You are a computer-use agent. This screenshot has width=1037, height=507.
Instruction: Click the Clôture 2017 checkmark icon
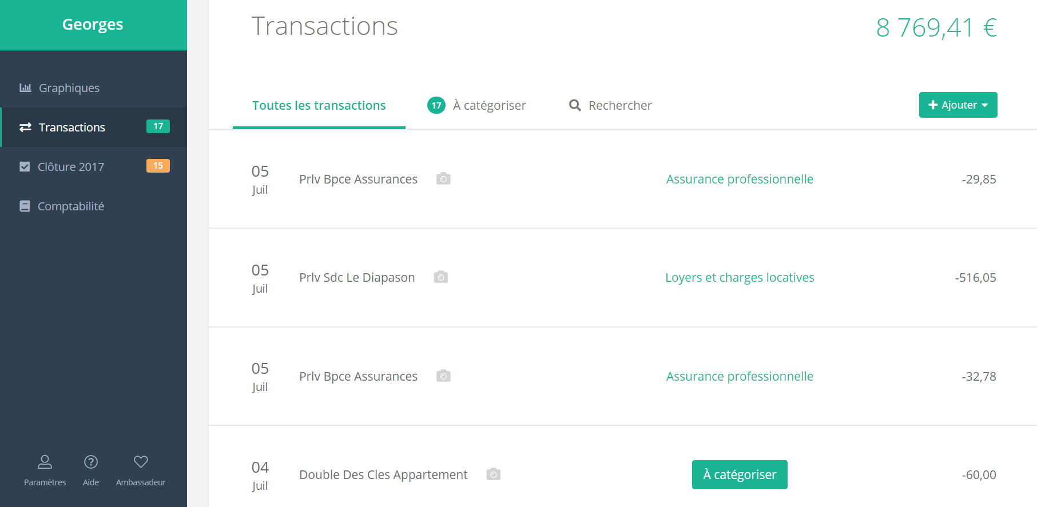click(x=25, y=166)
